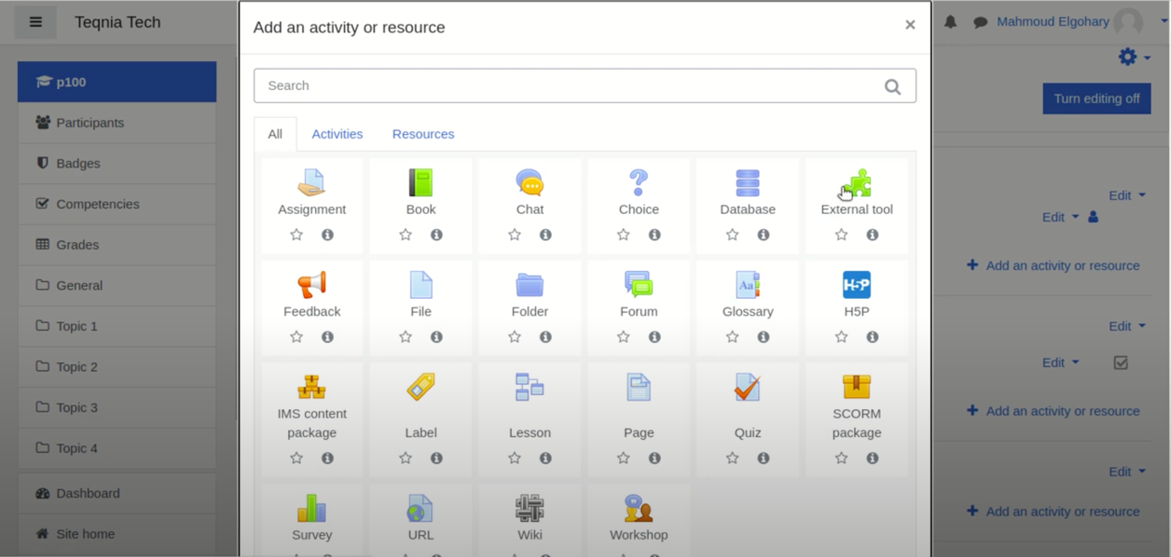Pick the Survey bar chart icon
Image resolution: width=1171 pixels, height=557 pixels.
coord(312,509)
